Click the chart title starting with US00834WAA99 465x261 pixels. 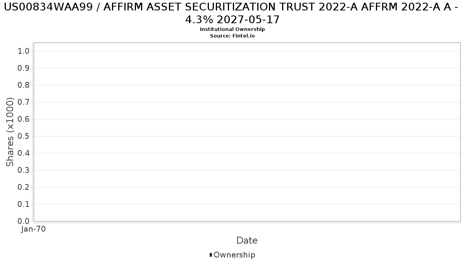[232, 13]
